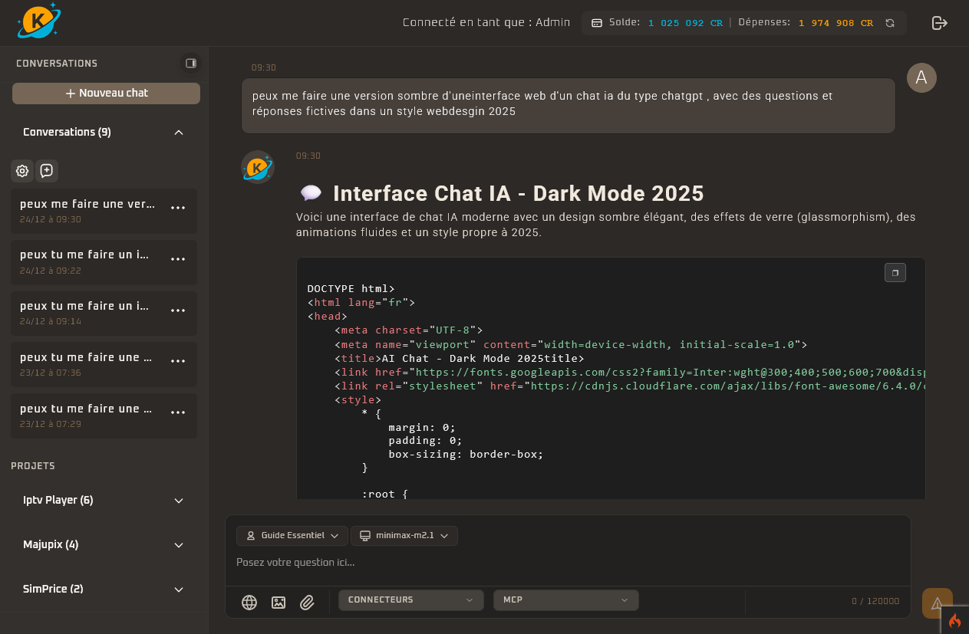The height and width of the screenshot is (634, 969).
Task: Click the new conversation bubble icon
Action: (47, 171)
